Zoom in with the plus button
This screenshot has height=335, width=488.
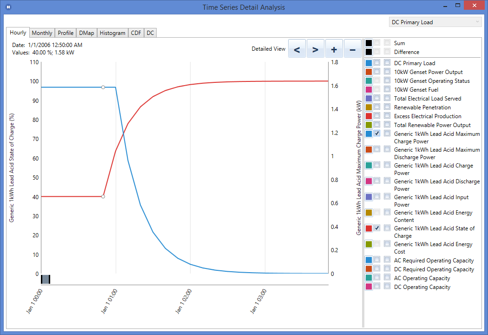(x=334, y=49)
